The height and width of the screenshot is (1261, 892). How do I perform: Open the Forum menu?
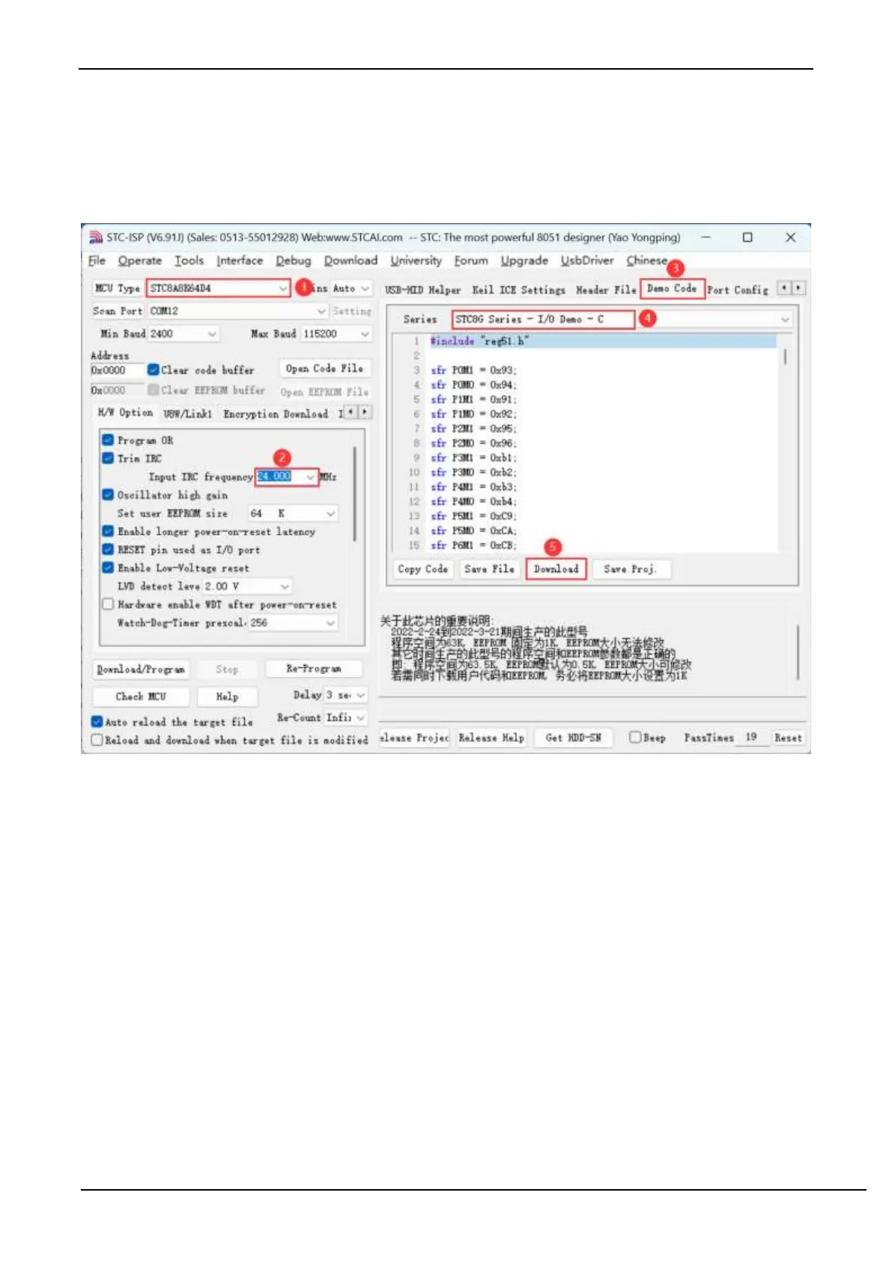click(x=470, y=261)
